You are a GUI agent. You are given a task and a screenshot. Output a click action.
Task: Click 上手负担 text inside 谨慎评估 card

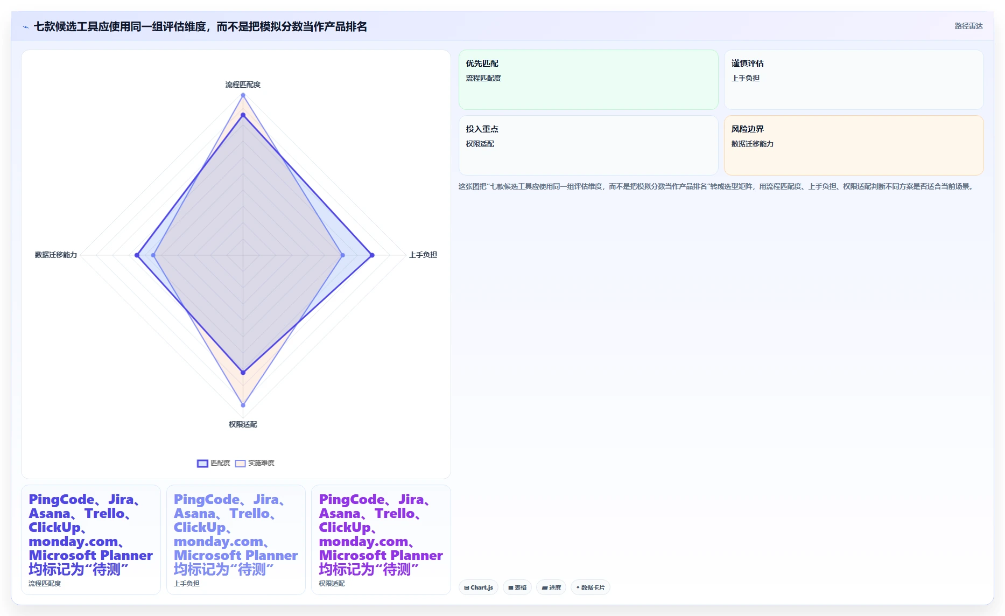pyautogui.click(x=745, y=78)
